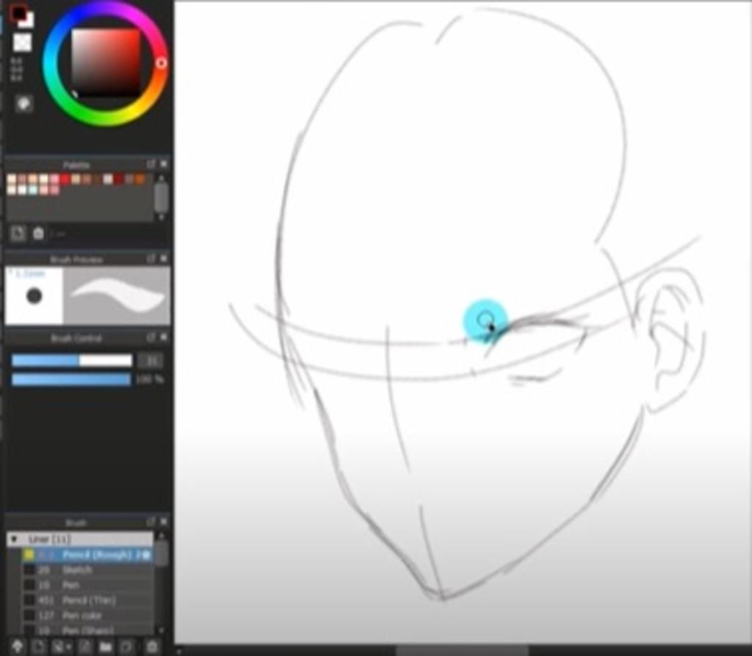
Task: Close the Brush Preview panel
Action: pyautogui.click(x=164, y=259)
